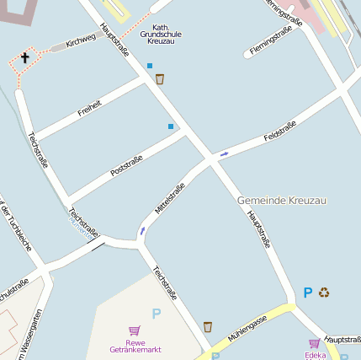This screenshot has height=360, width=361.
Task: Click the church cross icon near Kirchweg
Action: 25,57
